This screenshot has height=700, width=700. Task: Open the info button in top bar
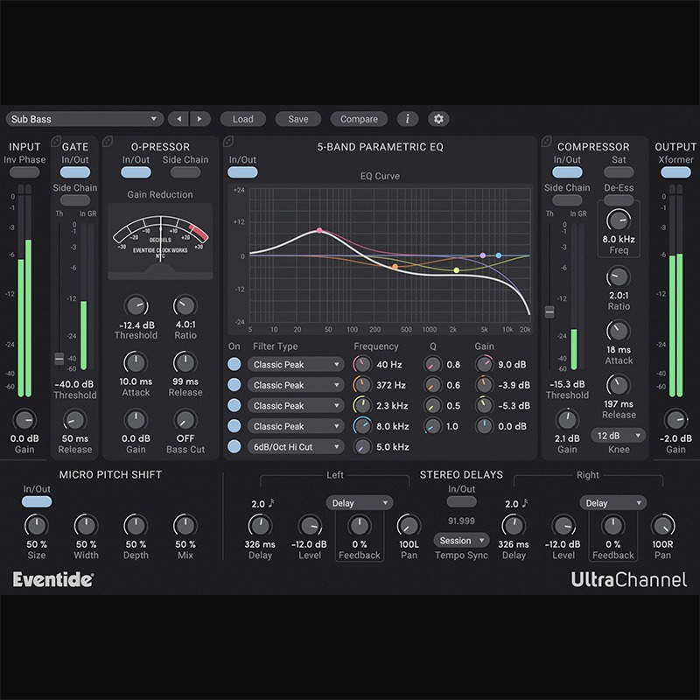tap(408, 119)
